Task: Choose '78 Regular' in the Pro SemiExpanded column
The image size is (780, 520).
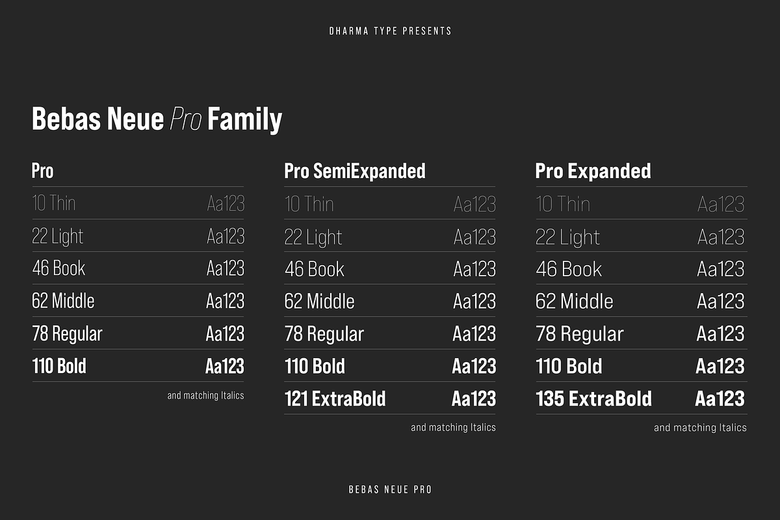Action: (x=324, y=334)
